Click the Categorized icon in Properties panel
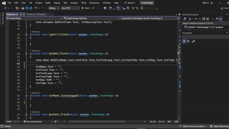 pyautogui.click(x=185, y=42)
